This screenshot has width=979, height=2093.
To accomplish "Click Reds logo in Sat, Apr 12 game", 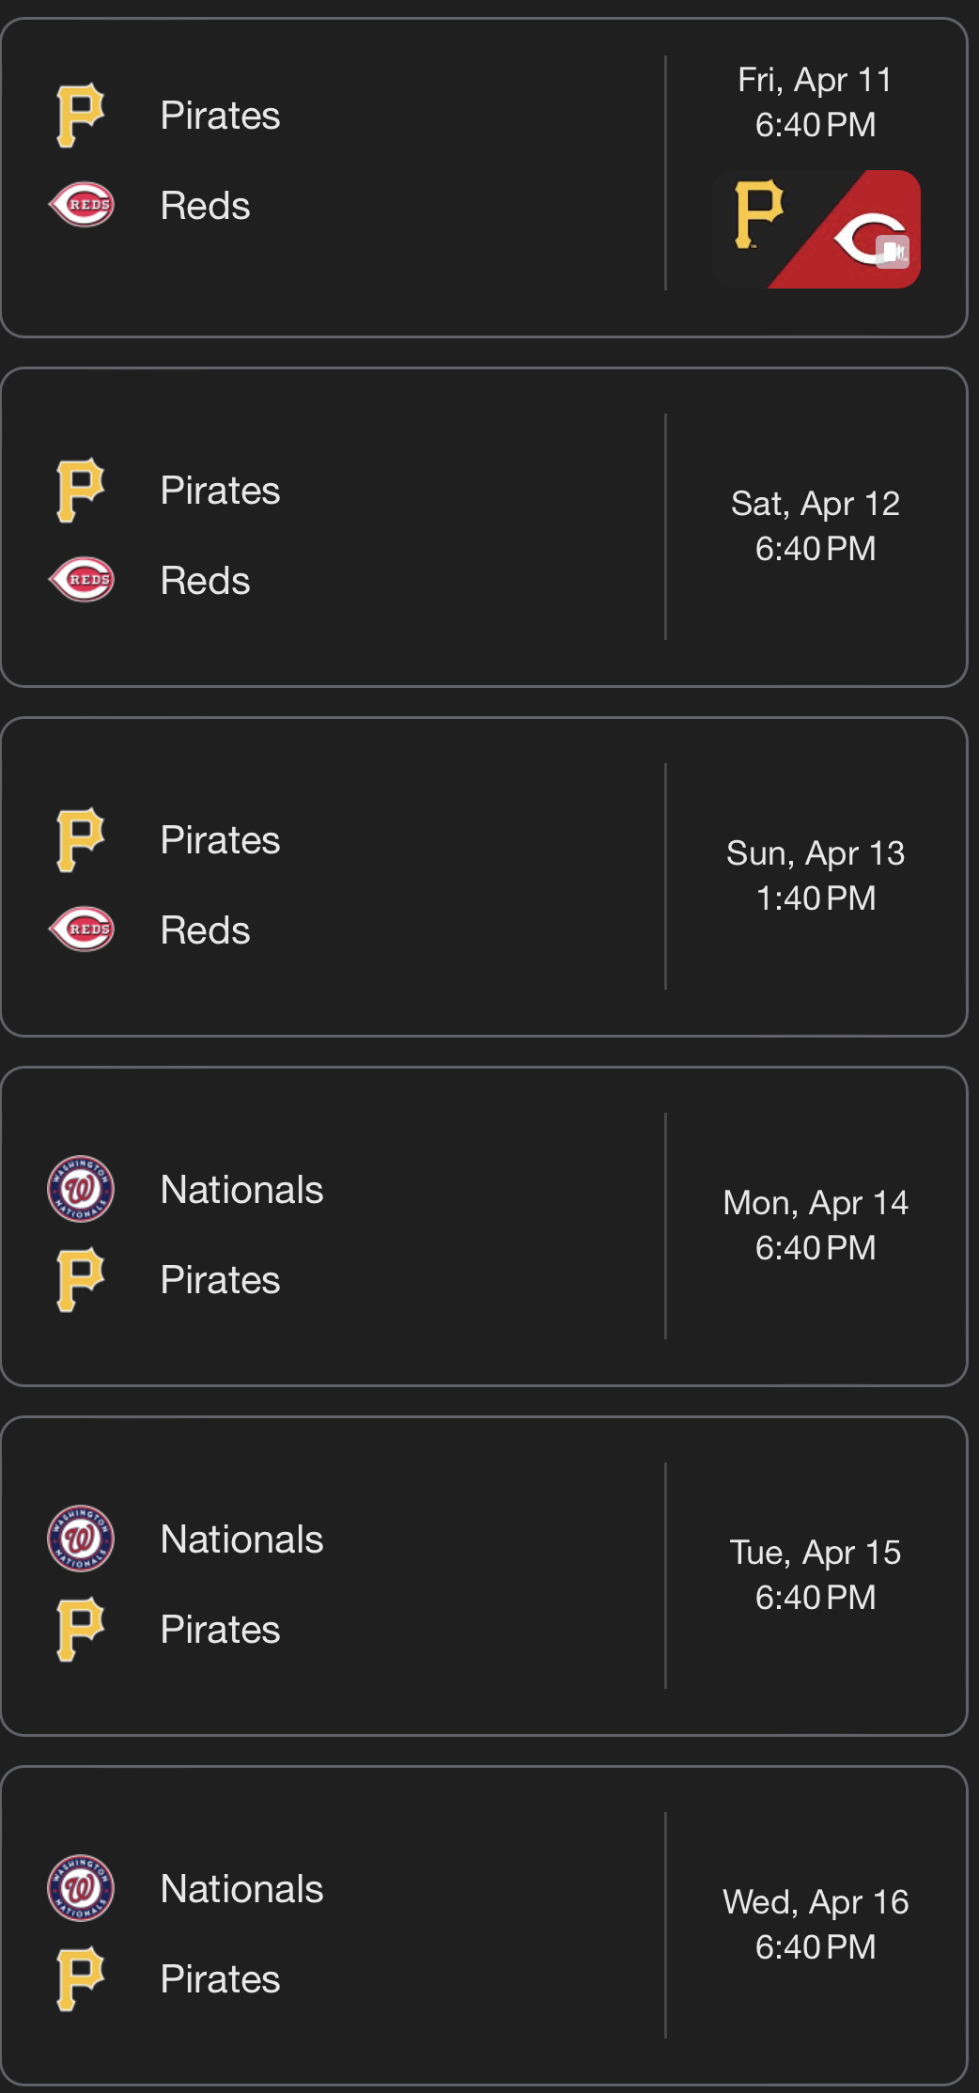I will pyautogui.click(x=82, y=579).
